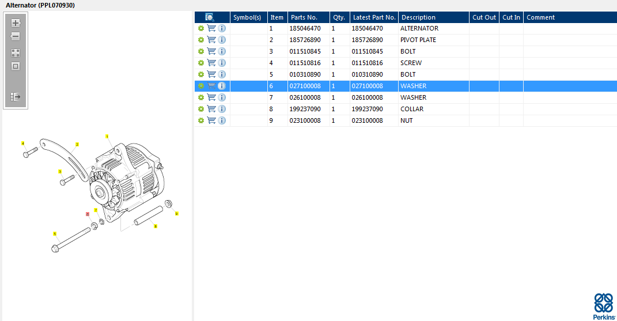Viewport: 617px width, 321px height.
Task: Show info for part 011510845
Action: pyautogui.click(x=222, y=51)
